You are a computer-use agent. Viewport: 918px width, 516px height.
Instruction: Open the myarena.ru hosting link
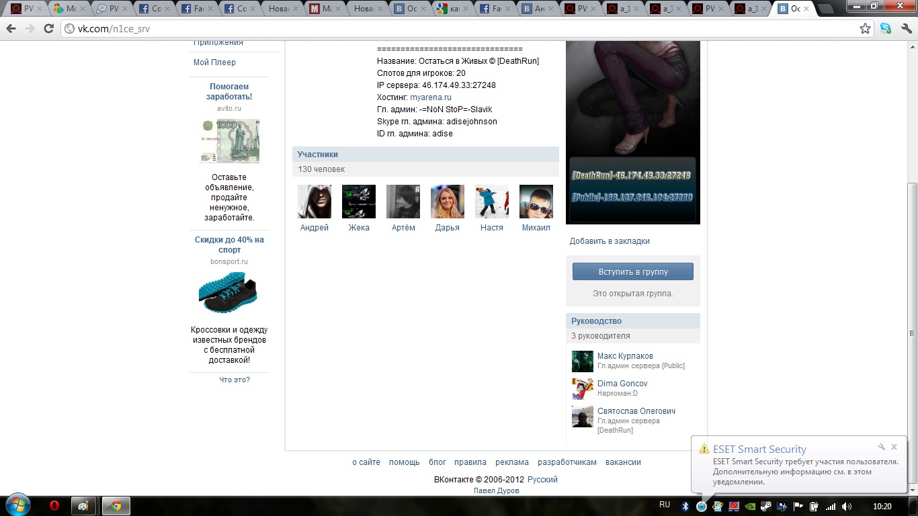431,97
